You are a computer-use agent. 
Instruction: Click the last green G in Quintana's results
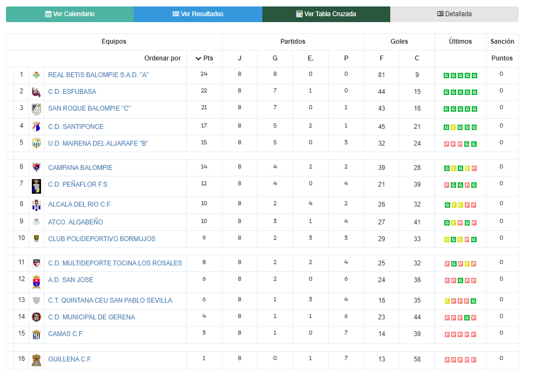tap(473, 301)
